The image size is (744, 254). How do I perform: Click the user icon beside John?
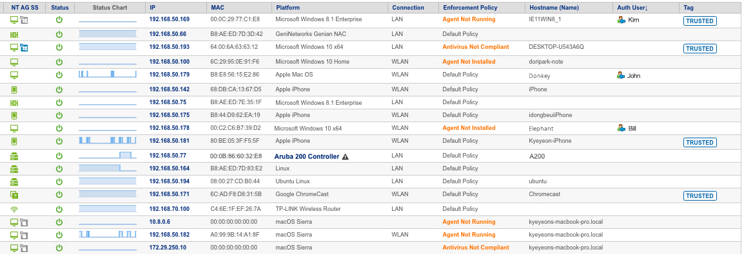pyautogui.click(x=621, y=75)
